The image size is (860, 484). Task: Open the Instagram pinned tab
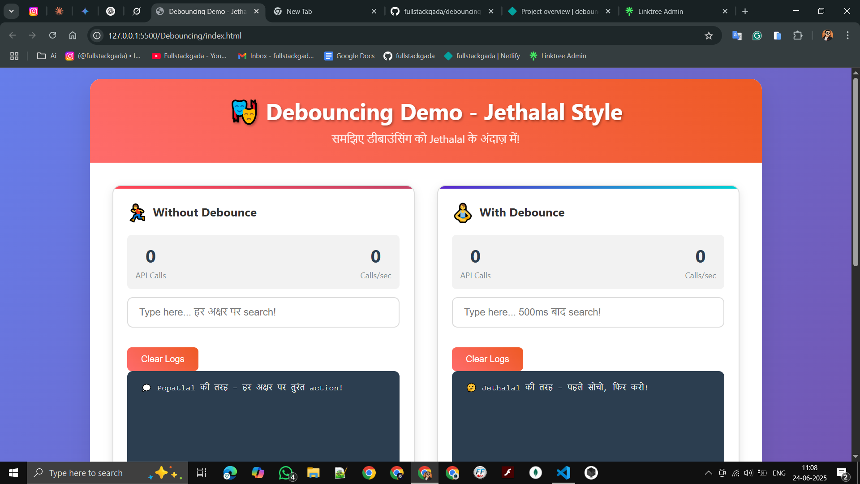[x=34, y=11]
